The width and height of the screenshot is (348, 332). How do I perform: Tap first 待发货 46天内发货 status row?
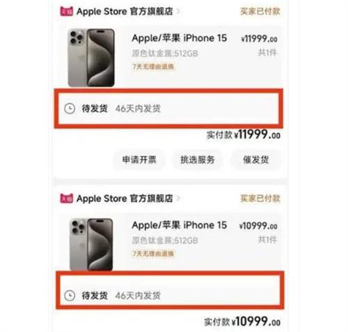coord(168,109)
